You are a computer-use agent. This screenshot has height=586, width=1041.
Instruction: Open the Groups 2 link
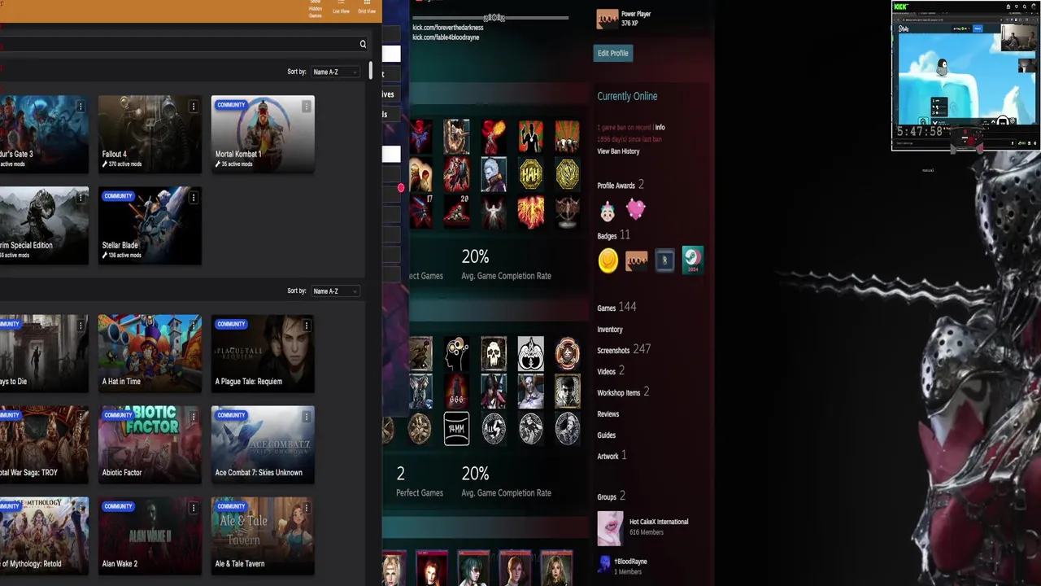coord(611,496)
